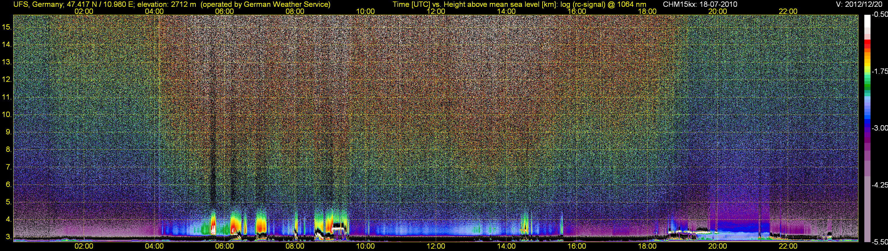This screenshot has height=251, width=888.
Task: Click the station title text 'UFS, Germany'
Action: coord(38,4)
